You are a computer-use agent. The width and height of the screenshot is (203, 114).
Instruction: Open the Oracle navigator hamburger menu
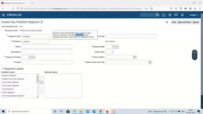click(3, 15)
